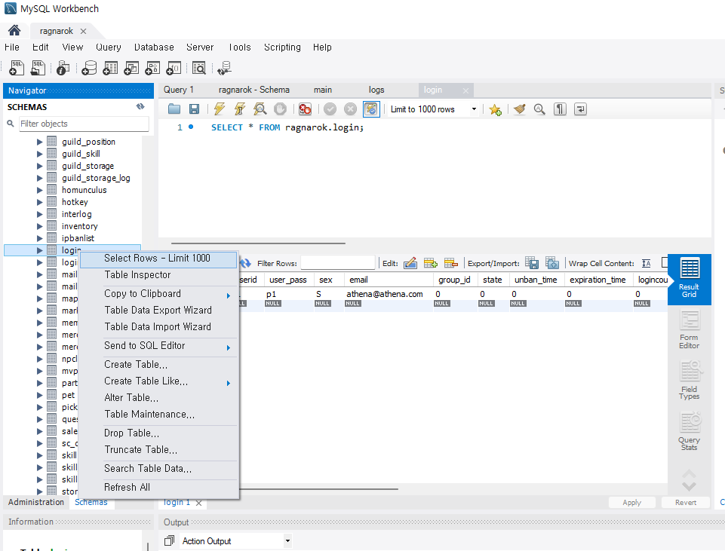Click the email cell athena@athena.com
The height and width of the screenshot is (551, 725).
[385, 294]
